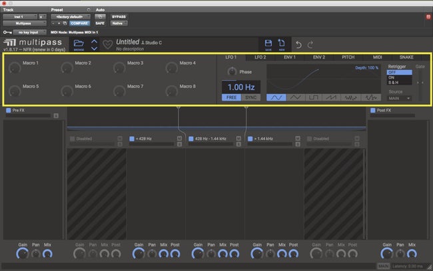This screenshot has width=433, height=271.
Task: Set LFO rate mode to FREE
Action: point(231,97)
